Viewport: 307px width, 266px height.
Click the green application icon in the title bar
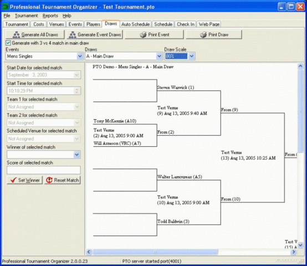point(6,7)
